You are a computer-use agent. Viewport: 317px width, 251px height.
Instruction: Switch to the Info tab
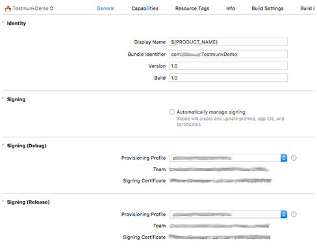click(231, 8)
